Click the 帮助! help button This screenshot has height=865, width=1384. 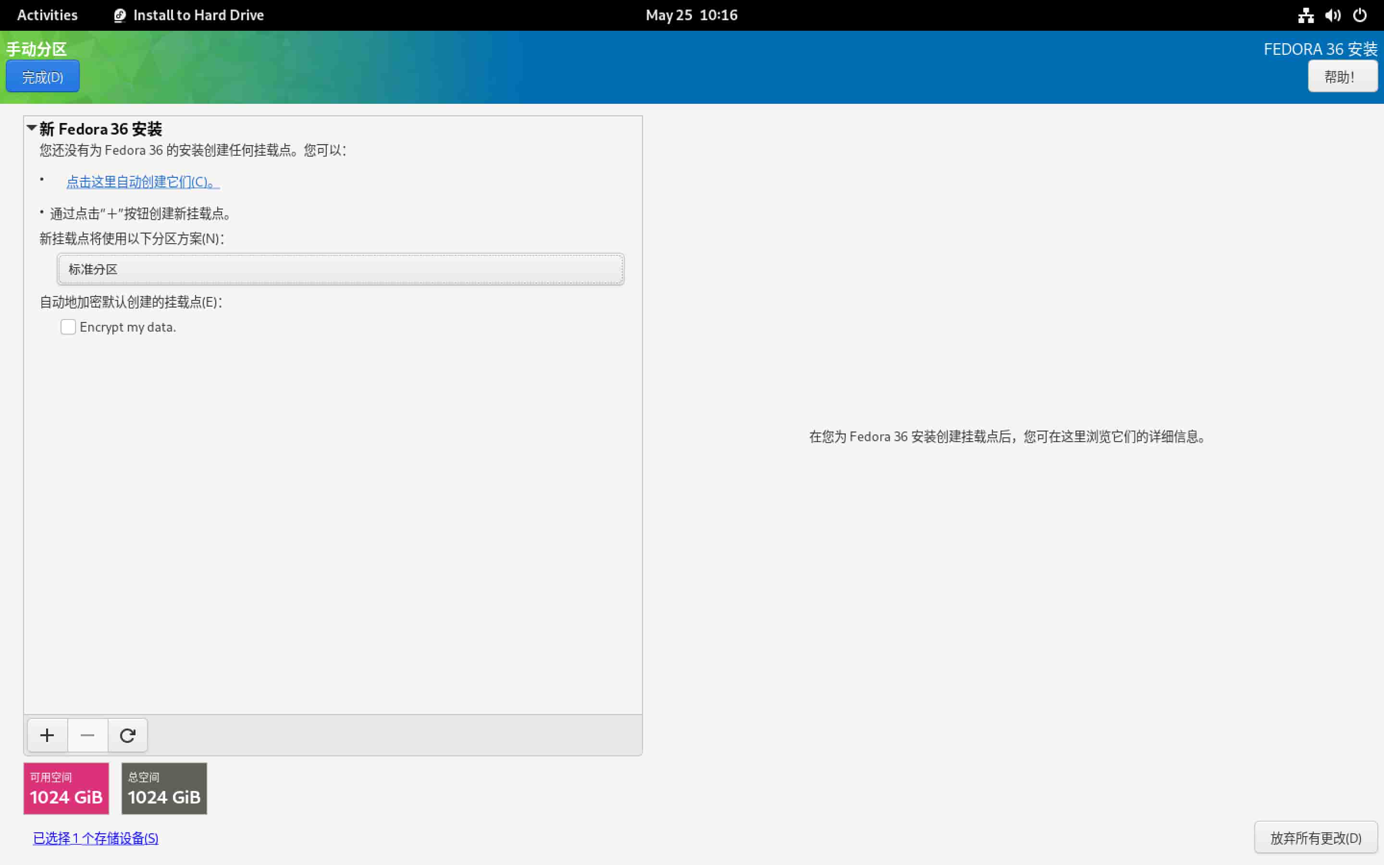(x=1342, y=77)
